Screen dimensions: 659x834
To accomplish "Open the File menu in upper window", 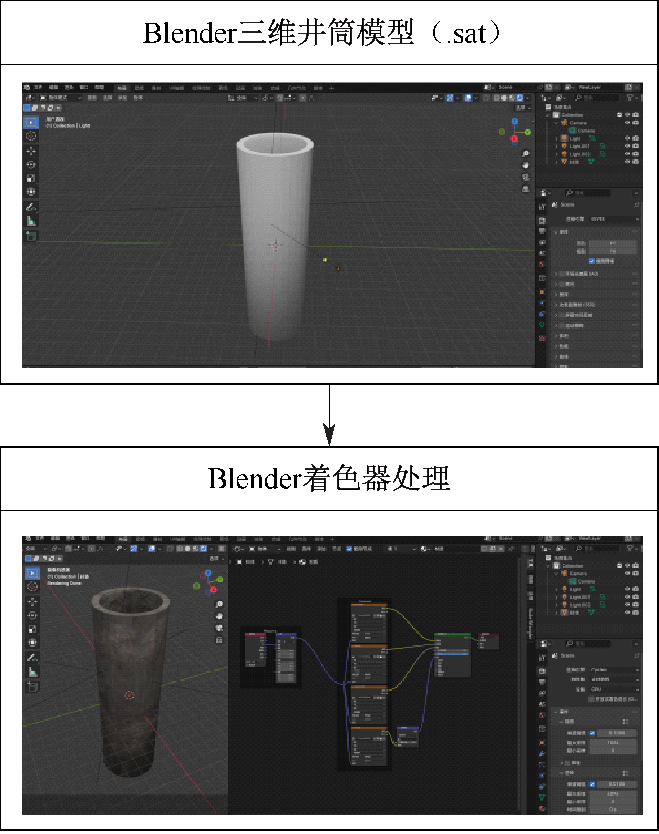I will [x=39, y=88].
